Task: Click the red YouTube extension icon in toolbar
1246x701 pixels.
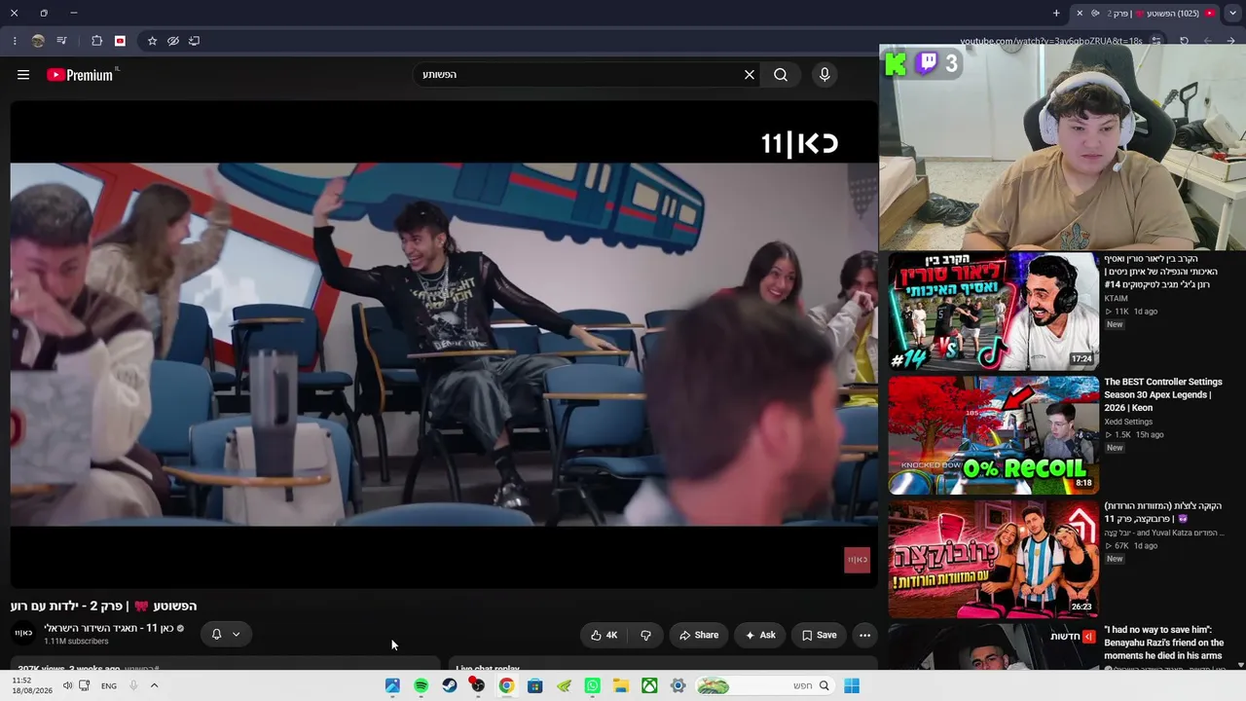Action: (x=120, y=41)
